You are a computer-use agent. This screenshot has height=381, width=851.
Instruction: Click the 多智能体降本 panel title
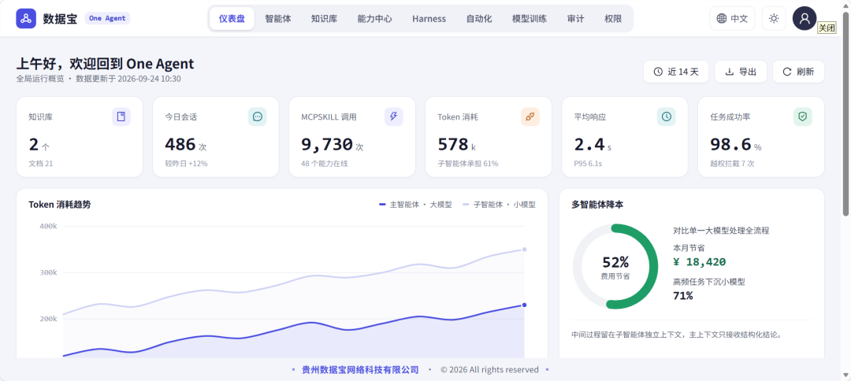tap(596, 205)
